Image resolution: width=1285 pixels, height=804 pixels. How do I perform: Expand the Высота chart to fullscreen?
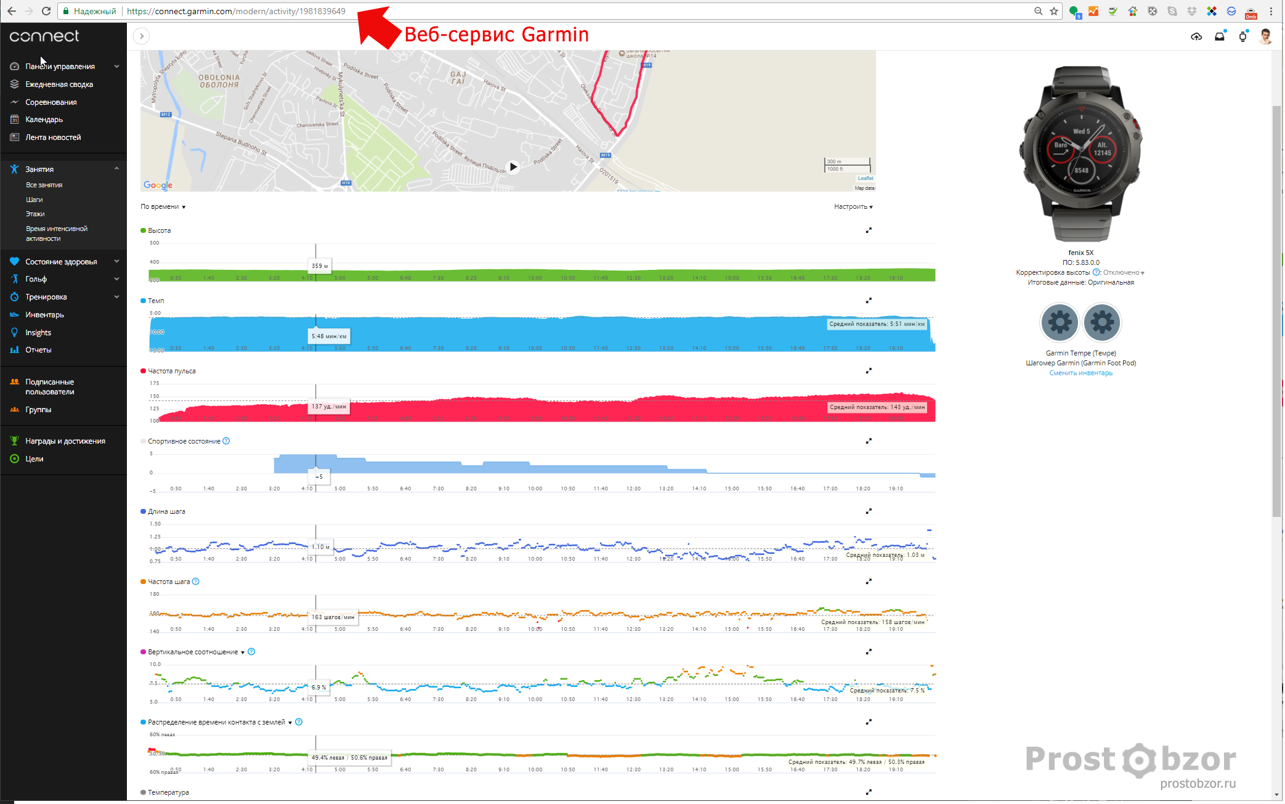869,230
